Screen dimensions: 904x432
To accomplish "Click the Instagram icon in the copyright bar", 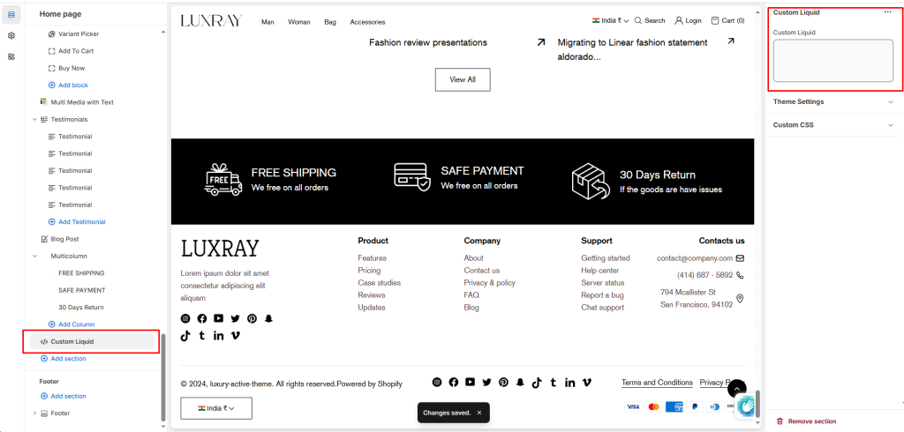I will [x=437, y=382].
